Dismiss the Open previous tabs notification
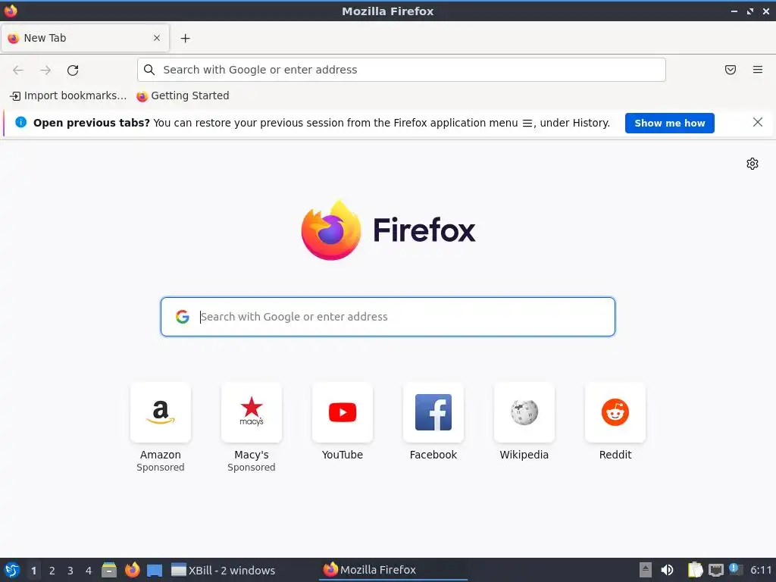The height and width of the screenshot is (582, 776). tap(757, 122)
